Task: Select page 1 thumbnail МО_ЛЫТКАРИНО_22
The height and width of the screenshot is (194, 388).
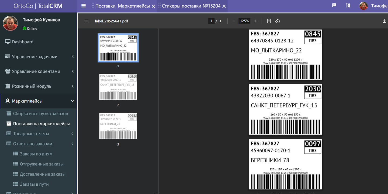Action: click(118, 48)
